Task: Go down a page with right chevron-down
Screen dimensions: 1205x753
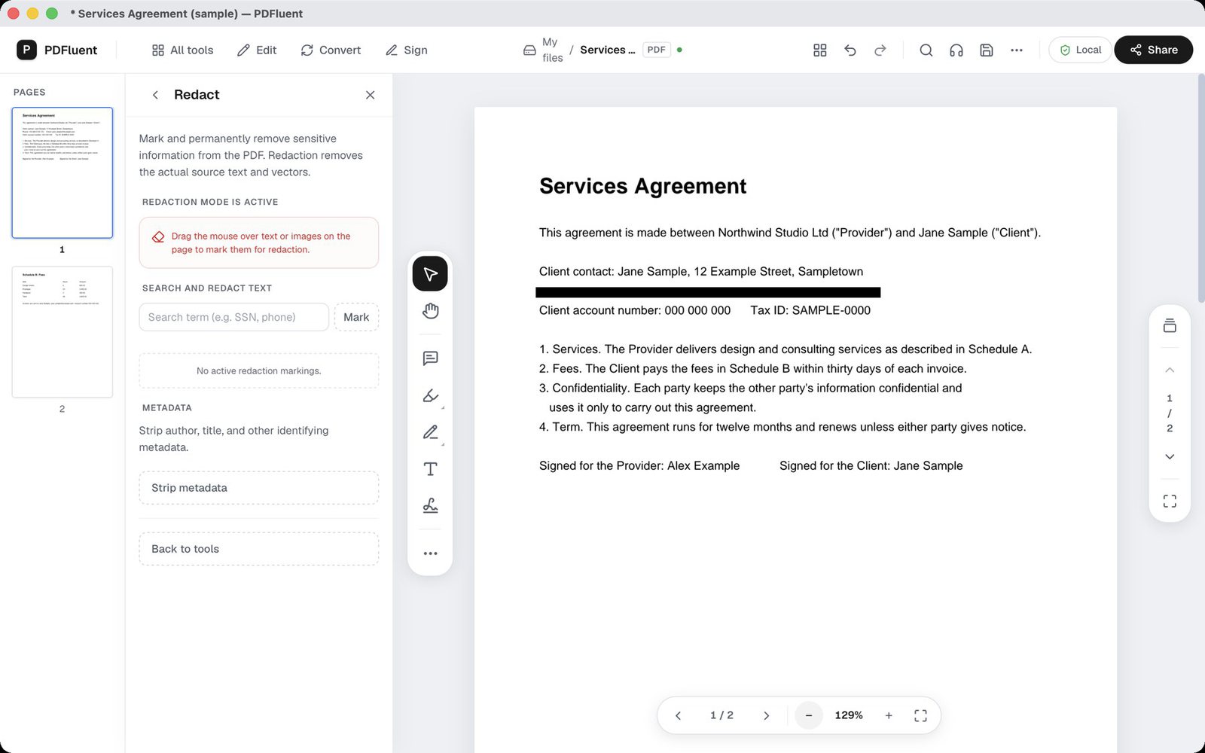Action: coord(1170,456)
